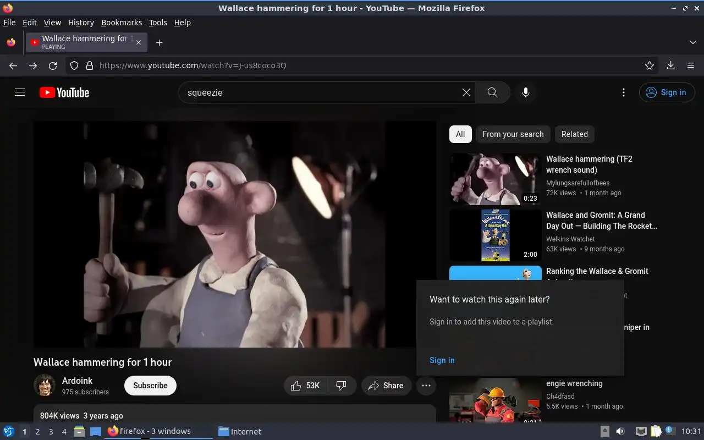Open the YouTube guide hamburger menu
704x440 pixels.
(x=20, y=92)
